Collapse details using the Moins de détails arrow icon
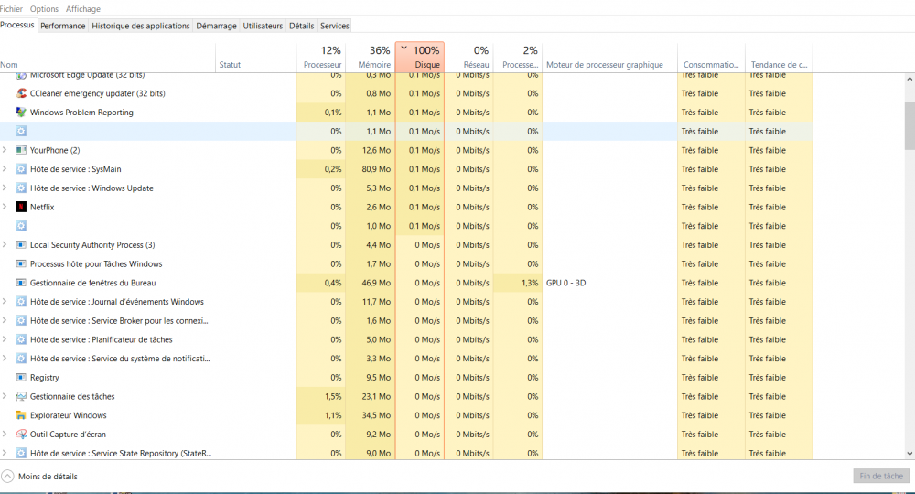Viewport: 915px width, 494px height. tap(7, 477)
